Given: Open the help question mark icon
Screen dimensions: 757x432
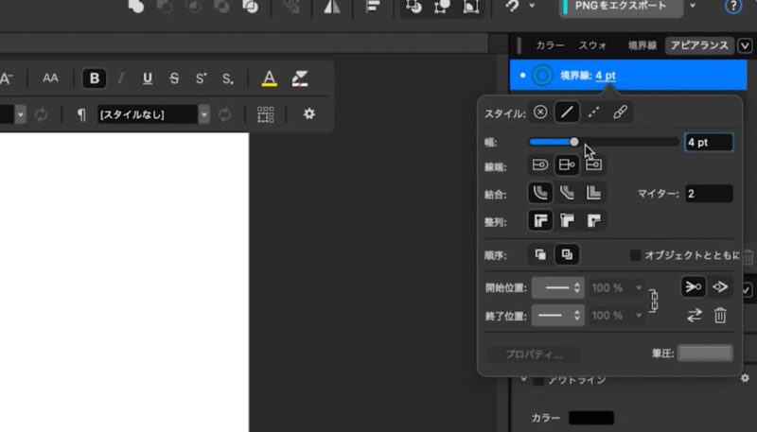Looking at the screenshot, I should pos(732,7).
